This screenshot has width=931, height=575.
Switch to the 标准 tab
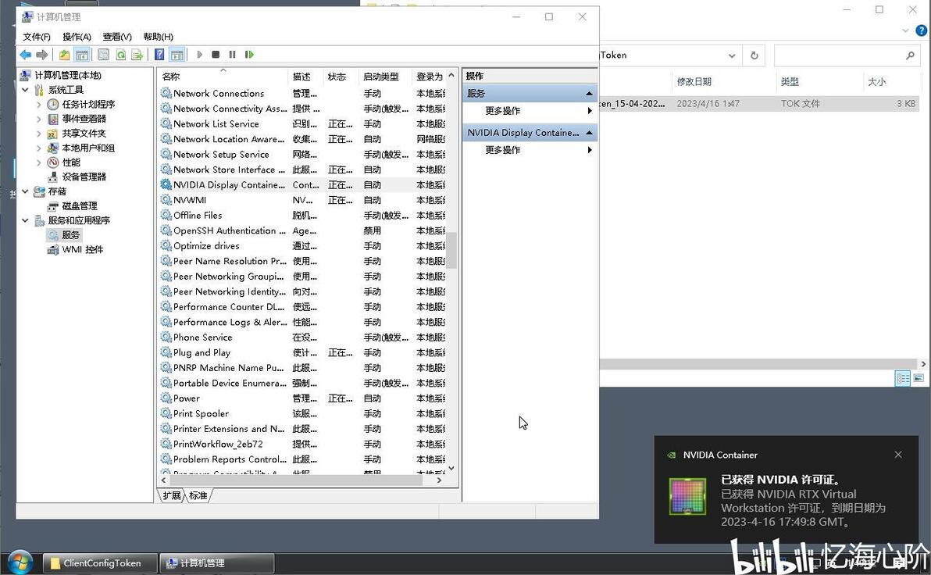(x=198, y=495)
